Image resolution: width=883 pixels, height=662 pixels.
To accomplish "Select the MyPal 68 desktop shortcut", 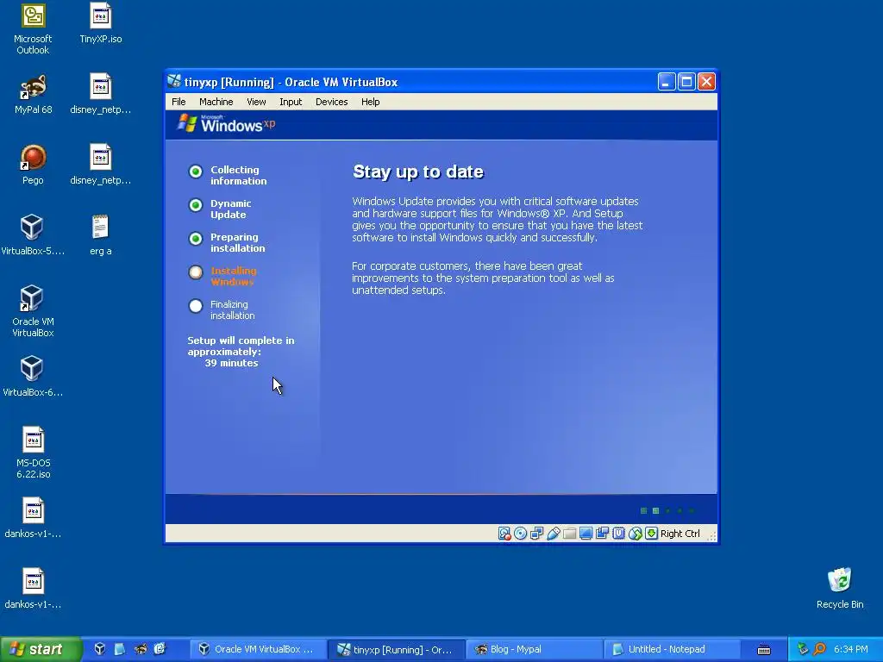I will click(33, 94).
